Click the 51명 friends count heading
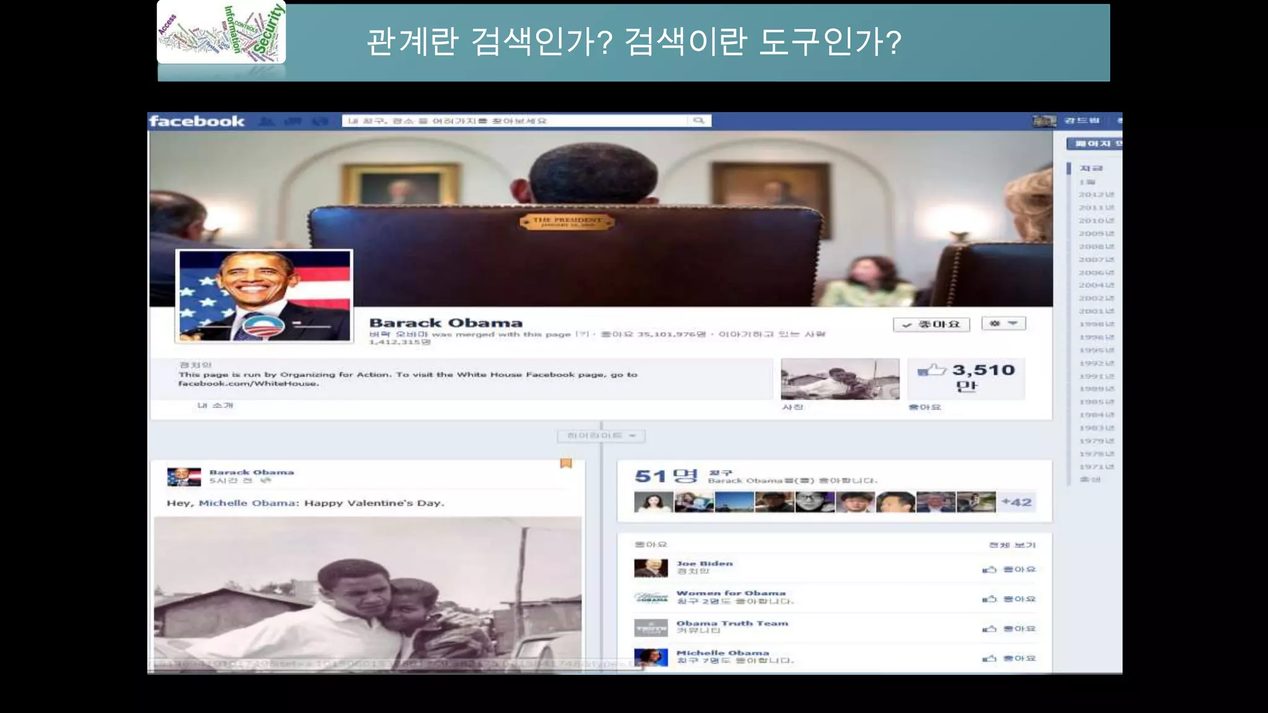 point(666,476)
